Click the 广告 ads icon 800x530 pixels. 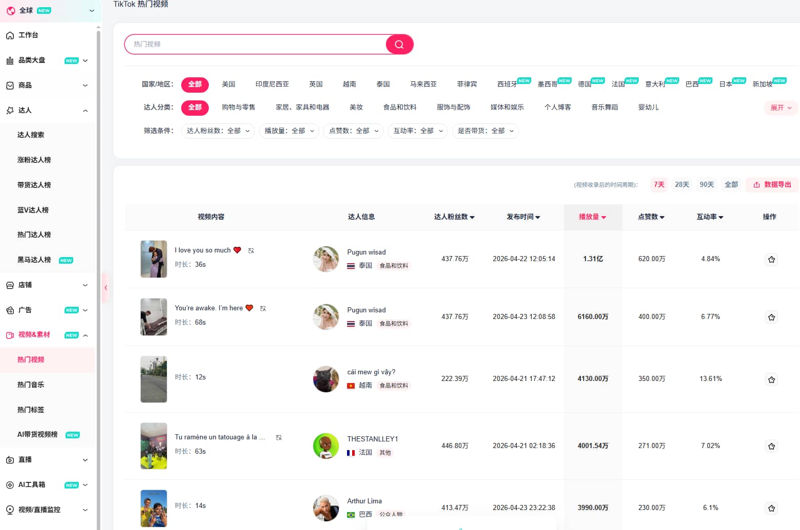pyautogui.click(x=10, y=310)
